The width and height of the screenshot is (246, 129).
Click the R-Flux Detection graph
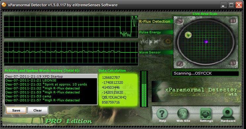coord(71,27)
